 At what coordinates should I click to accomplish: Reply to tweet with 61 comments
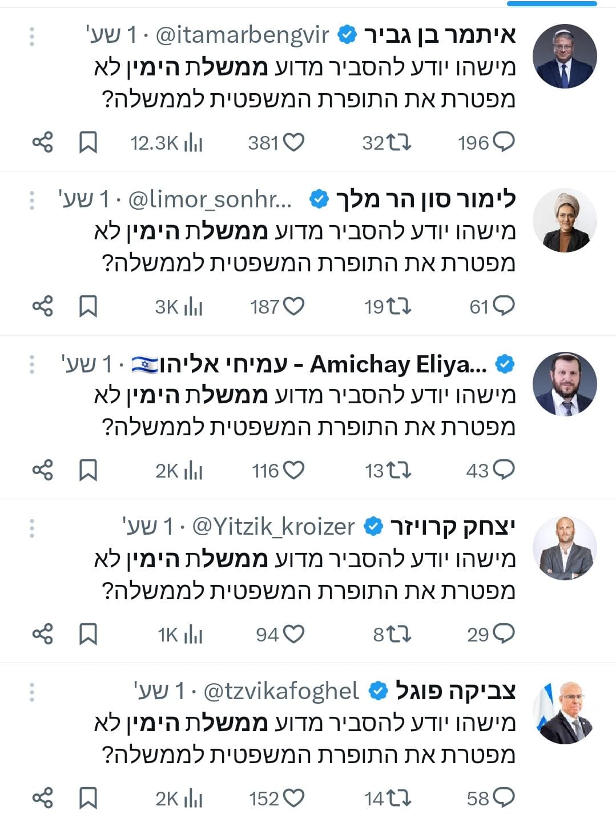504,306
